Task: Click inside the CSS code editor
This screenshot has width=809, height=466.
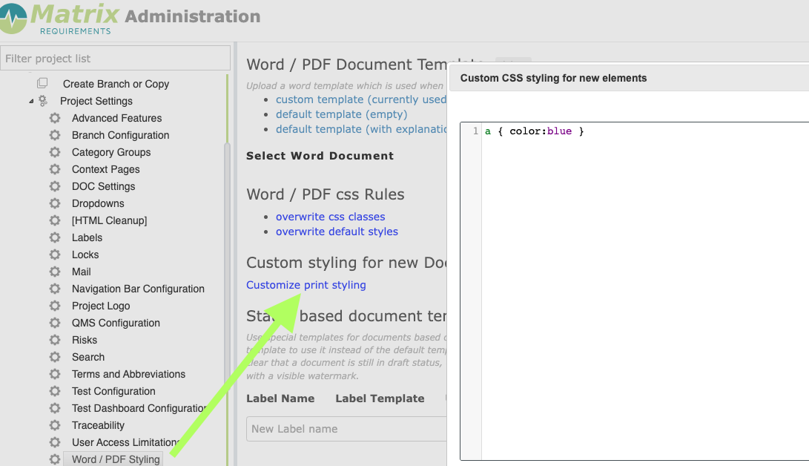Action: pyautogui.click(x=645, y=291)
